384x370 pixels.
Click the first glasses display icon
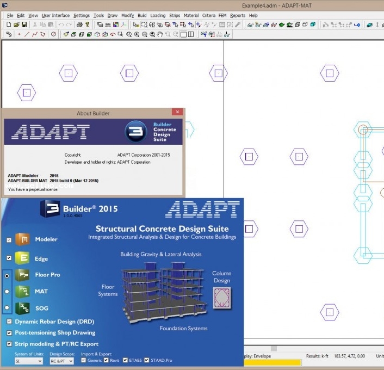pyautogui.click(x=250, y=24)
